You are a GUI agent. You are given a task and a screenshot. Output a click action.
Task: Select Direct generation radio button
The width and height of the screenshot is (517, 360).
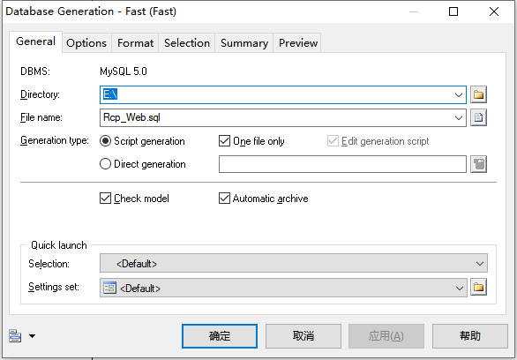coord(105,164)
